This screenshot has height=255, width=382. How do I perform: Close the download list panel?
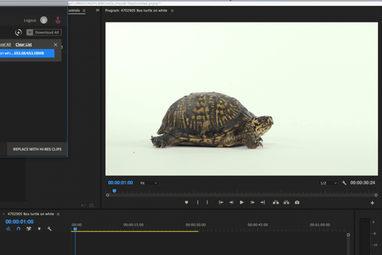pos(55,44)
